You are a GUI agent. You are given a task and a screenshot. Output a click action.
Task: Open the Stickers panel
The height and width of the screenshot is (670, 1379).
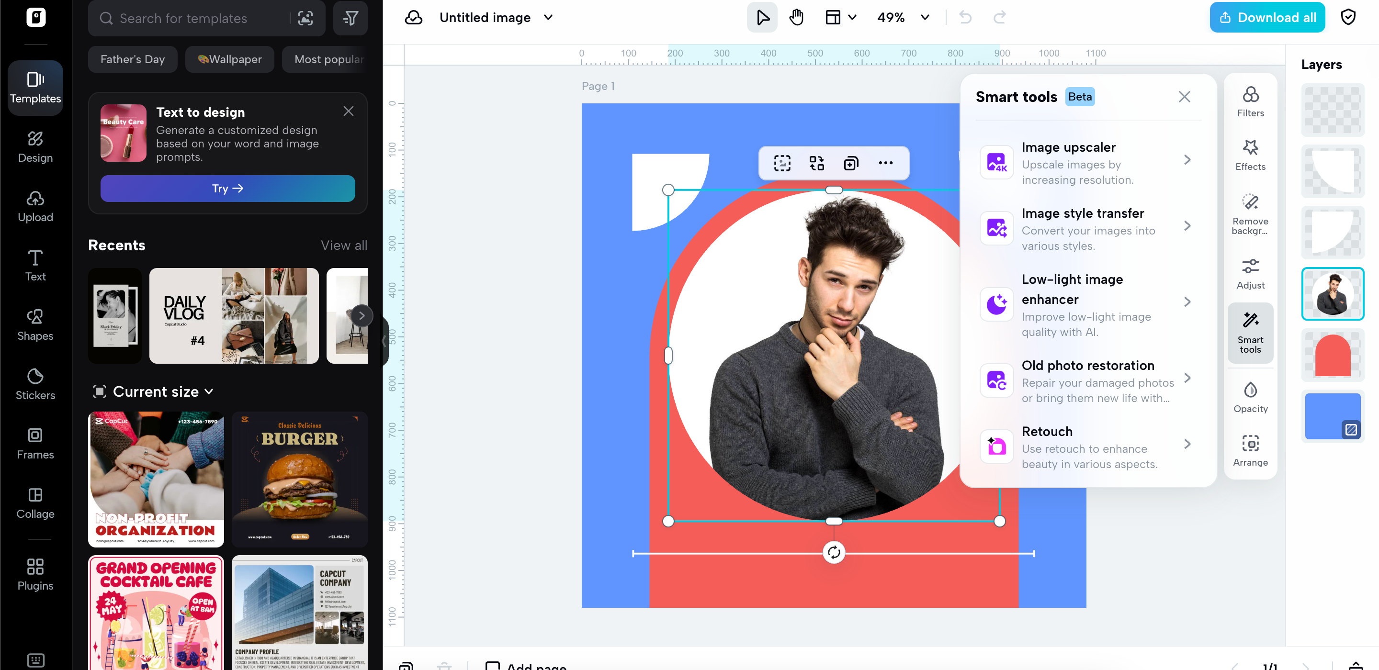35,383
